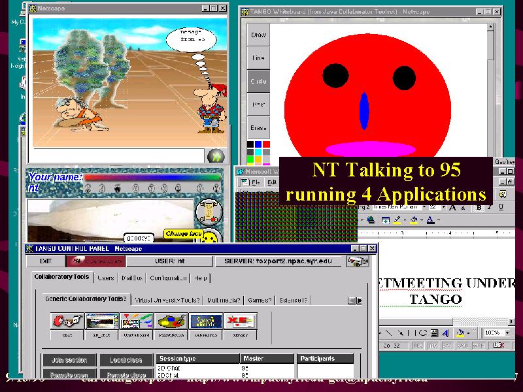Screen dimensions: 523x392
Task: Send chat message with round green arrow button
Action: [x=216, y=156]
